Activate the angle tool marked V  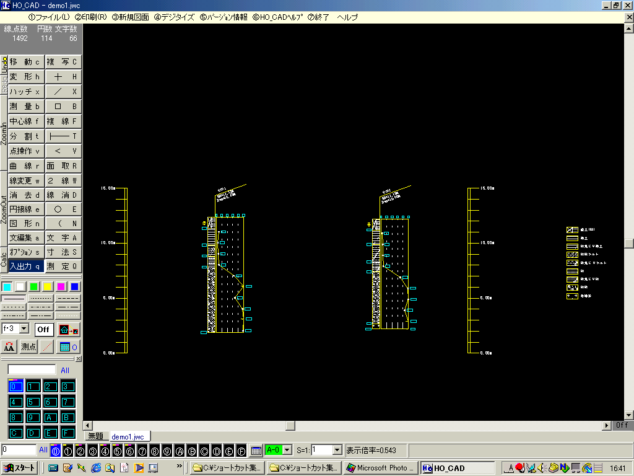pos(63,151)
